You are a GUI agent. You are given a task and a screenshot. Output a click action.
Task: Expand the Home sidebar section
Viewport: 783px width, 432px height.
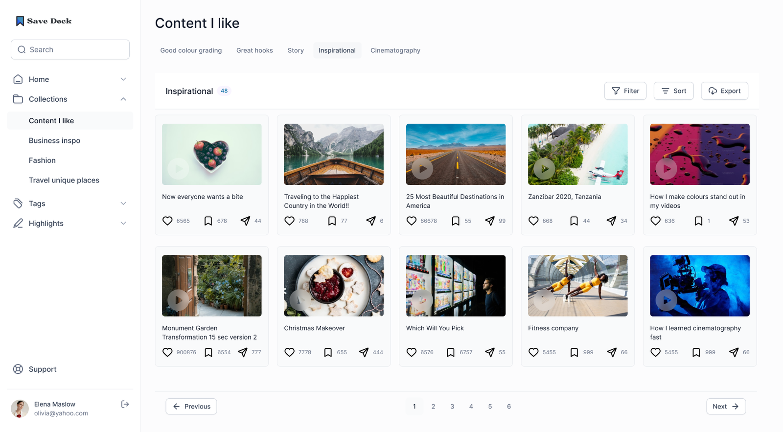tap(123, 79)
